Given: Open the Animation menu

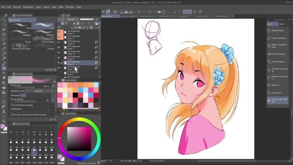Looking at the screenshot, I should [x=28, y=7].
